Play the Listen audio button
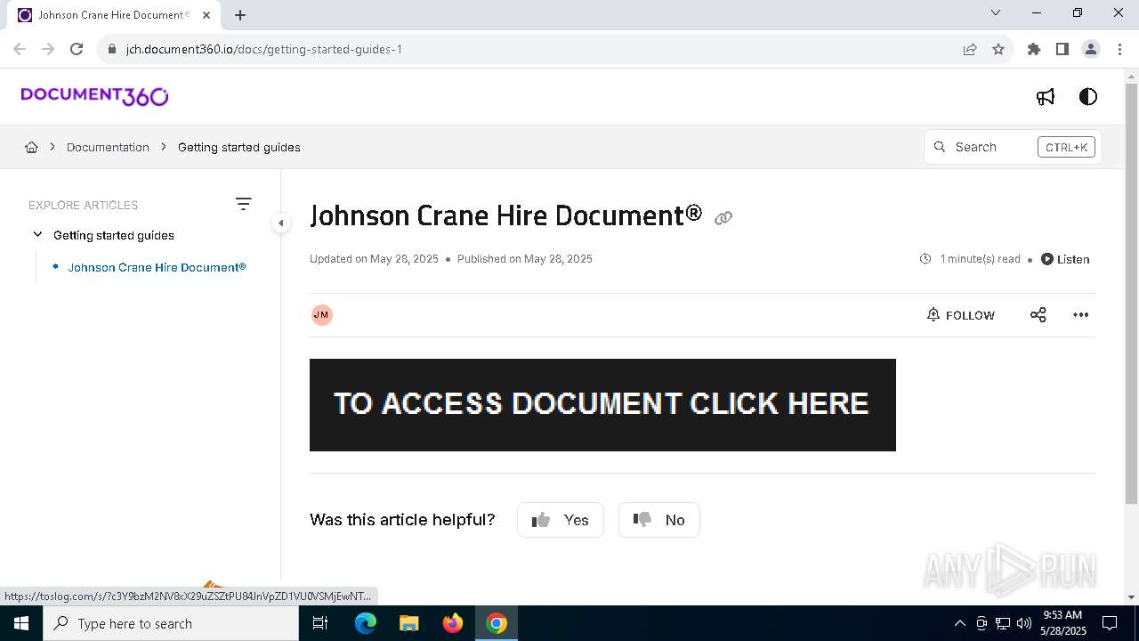Viewport: 1139px width, 641px height. (1065, 259)
